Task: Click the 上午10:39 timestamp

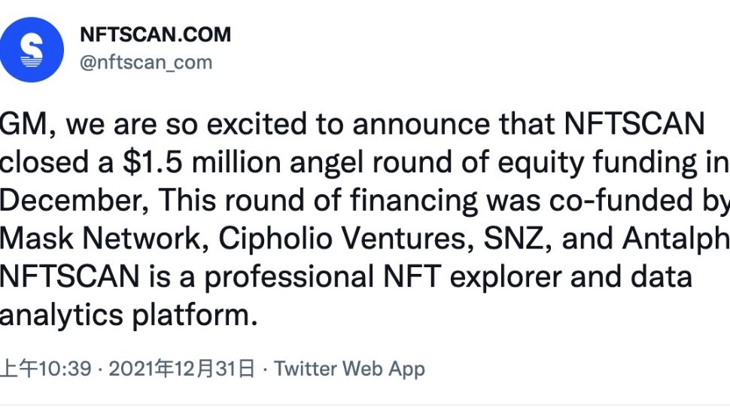Action: [45, 370]
